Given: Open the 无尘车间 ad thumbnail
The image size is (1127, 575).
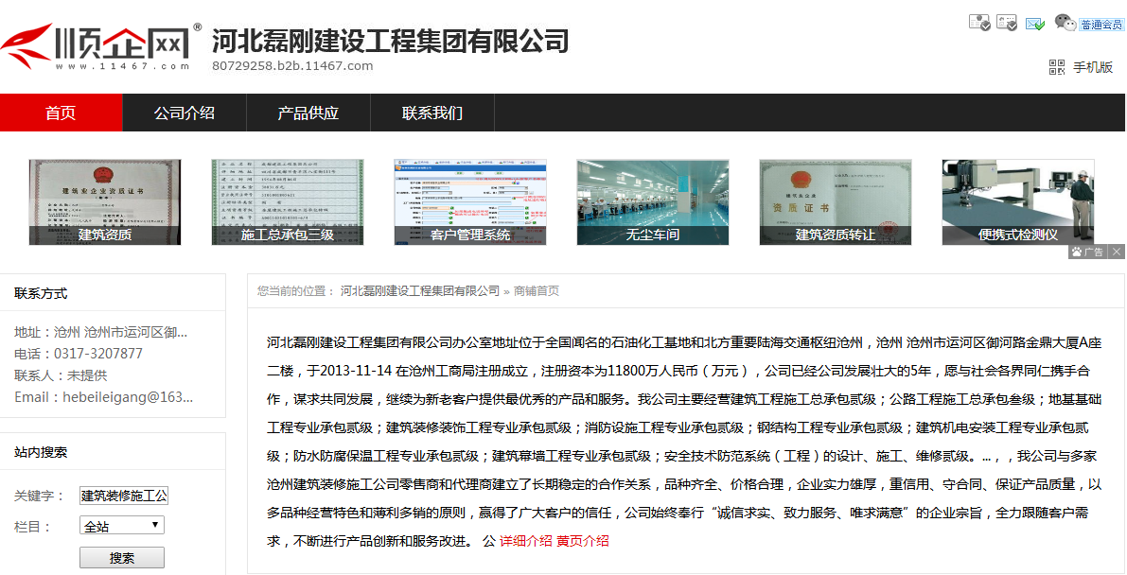Looking at the screenshot, I should tap(653, 202).
